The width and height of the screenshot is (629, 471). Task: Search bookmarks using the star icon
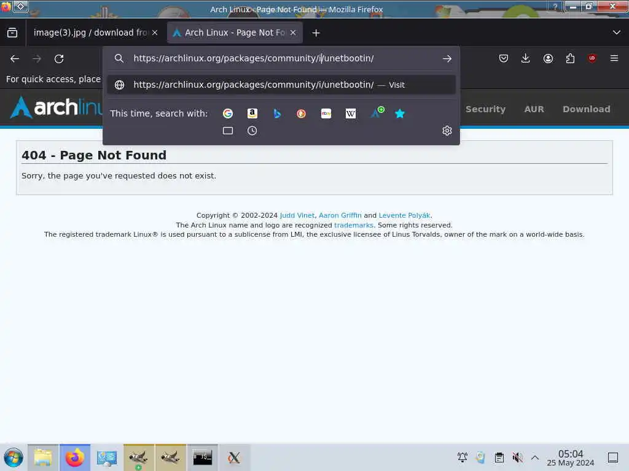tap(400, 113)
